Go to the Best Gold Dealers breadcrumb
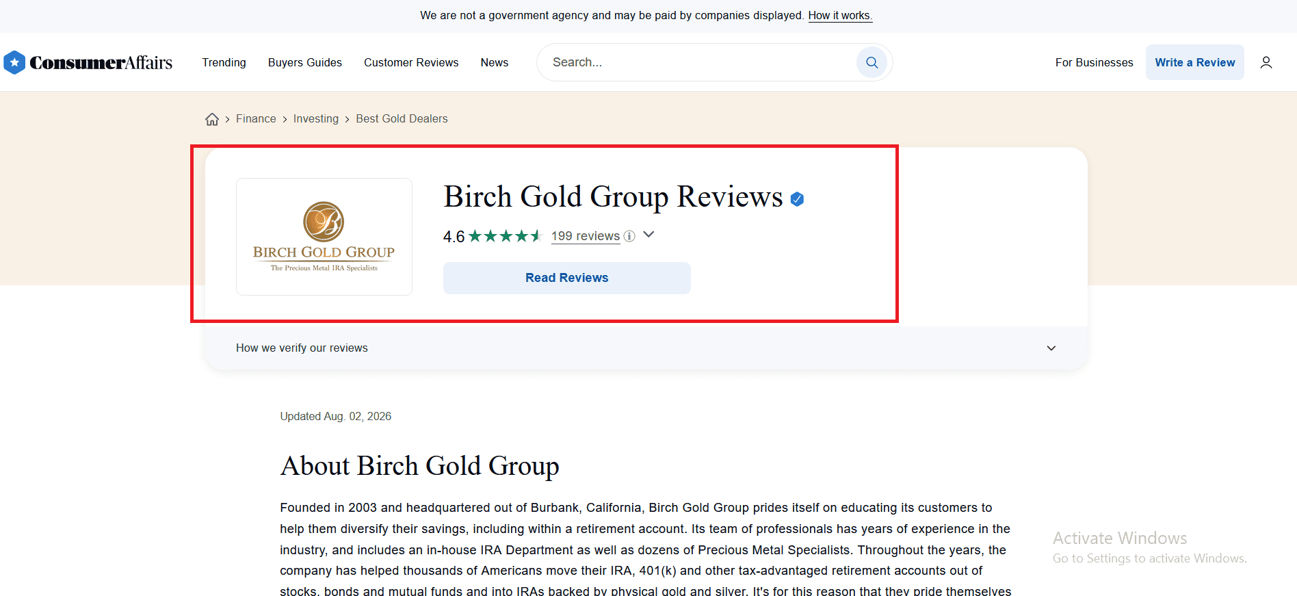This screenshot has width=1297, height=596. pos(402,119)
